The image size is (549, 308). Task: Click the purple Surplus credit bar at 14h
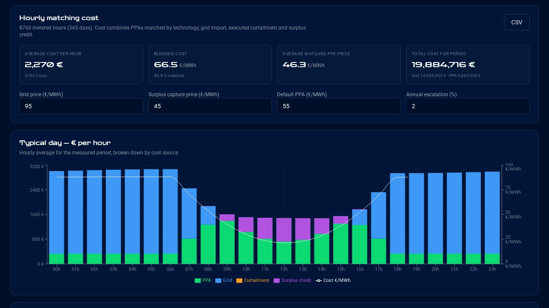(x=322, y=226)
